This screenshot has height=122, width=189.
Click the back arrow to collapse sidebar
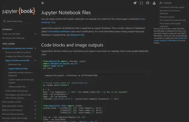click(x=43, y=3)
